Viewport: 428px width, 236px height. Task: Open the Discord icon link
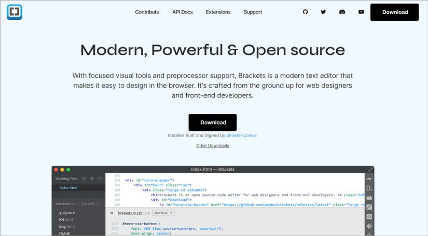342,12
